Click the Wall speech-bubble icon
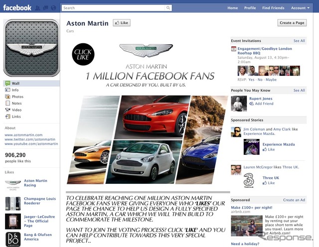The height and width of the screenshot is (247, 319). point(7,83)
